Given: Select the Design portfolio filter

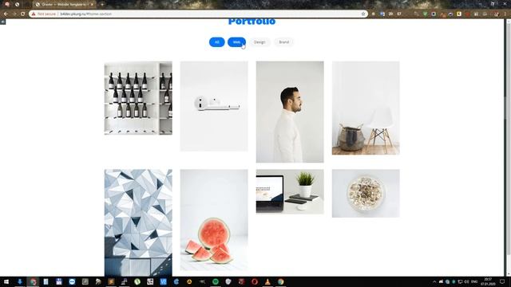Looking at the screenshot, I should tap(259, 42).
